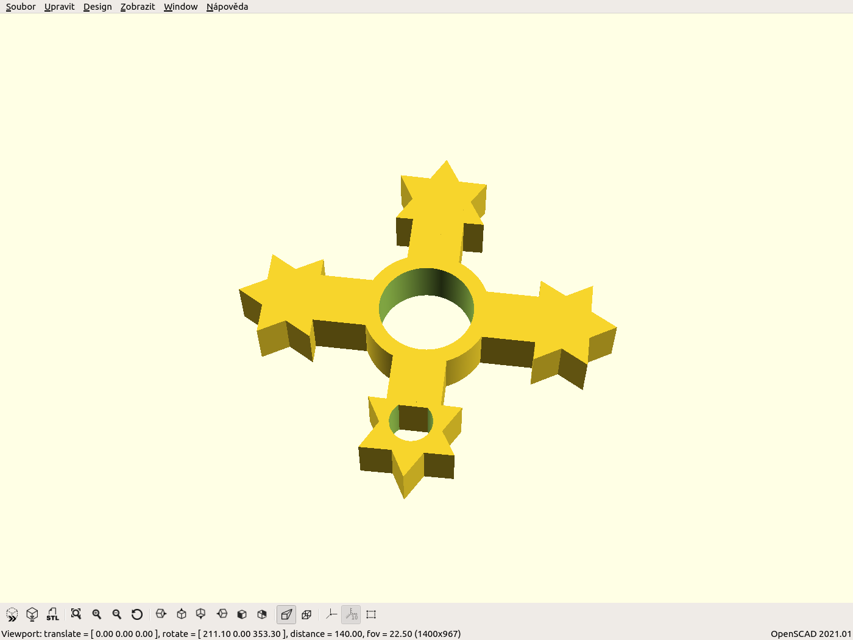Enable Orthogonal projection mode
853x640 pixels.
pos(306,614)
